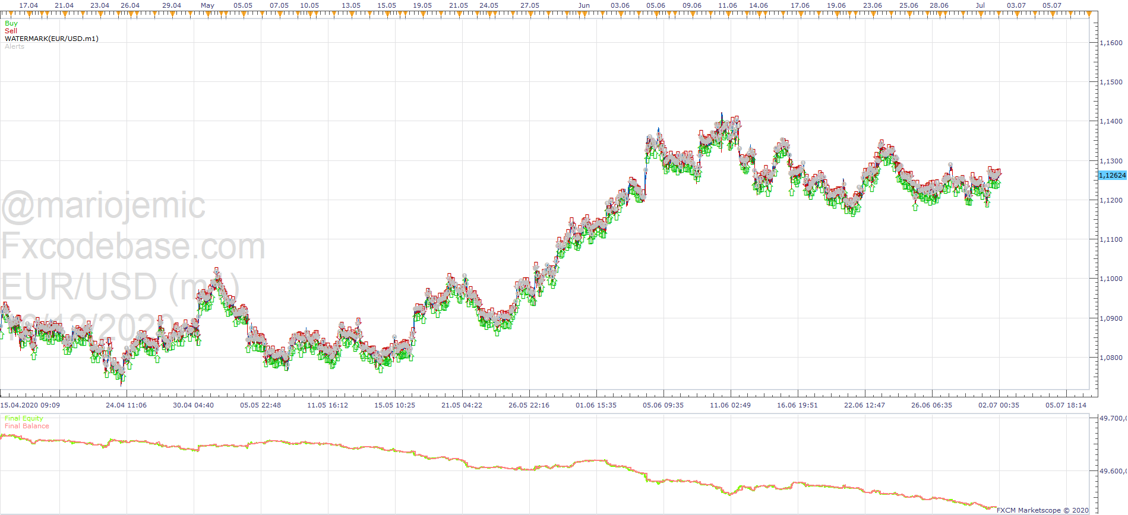Click the '11.06 02:49' time label
This screenshot has width=1128, height=515.
click(730, 405)
